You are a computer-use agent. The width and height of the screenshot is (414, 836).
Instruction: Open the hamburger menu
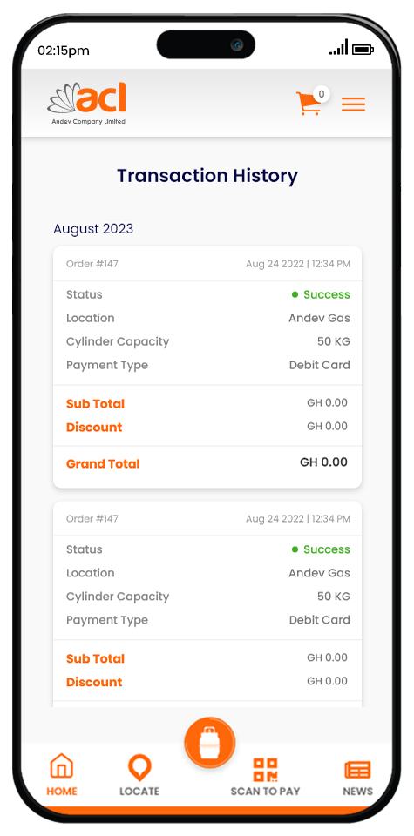(353, 104)
